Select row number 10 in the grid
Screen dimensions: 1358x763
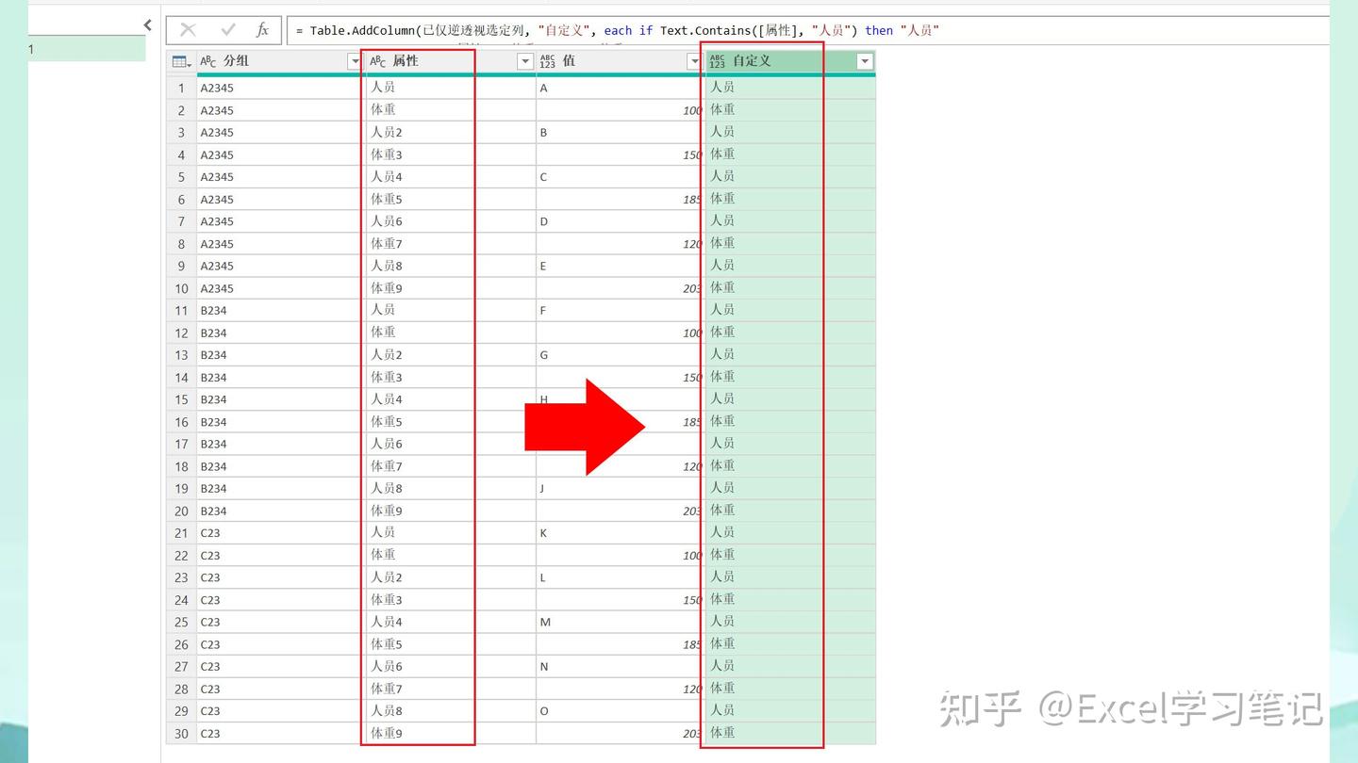click(181, 288)
